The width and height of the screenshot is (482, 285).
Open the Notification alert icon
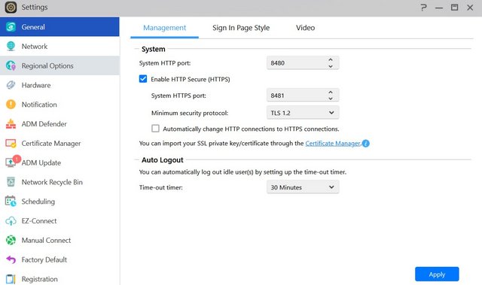(x=11, y=105)
